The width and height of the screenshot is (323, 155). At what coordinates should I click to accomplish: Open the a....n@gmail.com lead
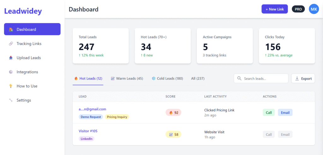(x=92, y=109)
